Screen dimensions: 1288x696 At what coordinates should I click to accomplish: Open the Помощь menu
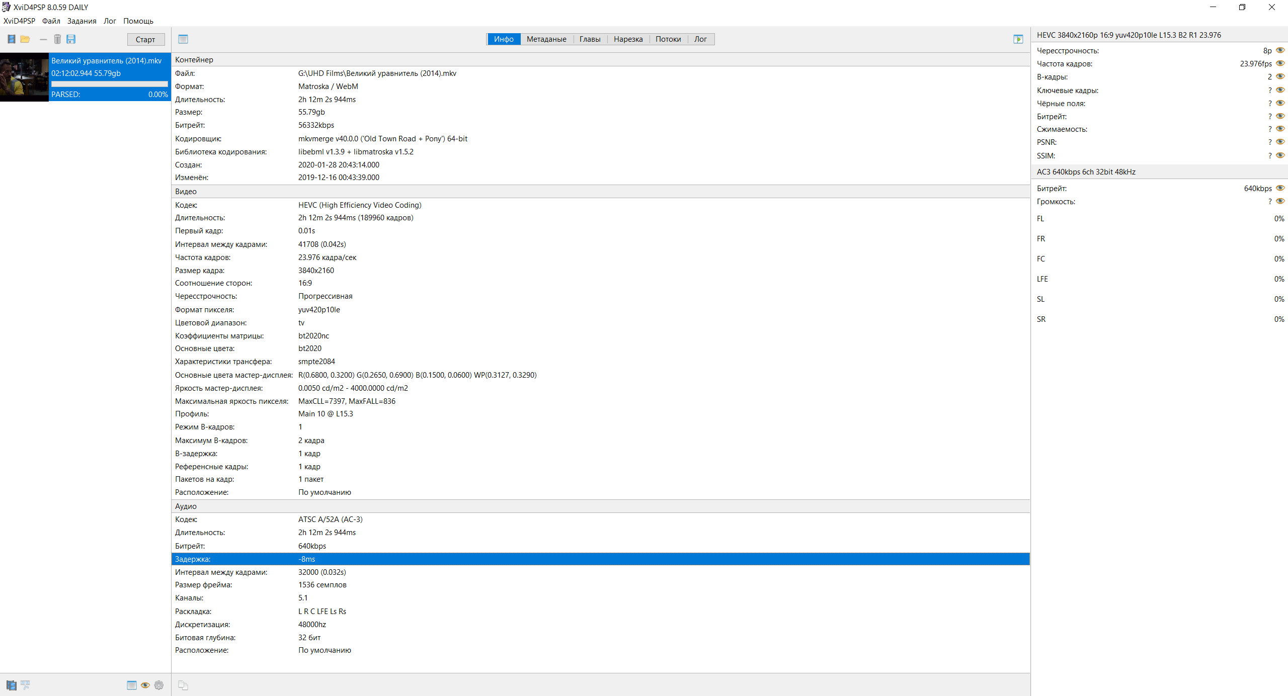pos(138,21)
